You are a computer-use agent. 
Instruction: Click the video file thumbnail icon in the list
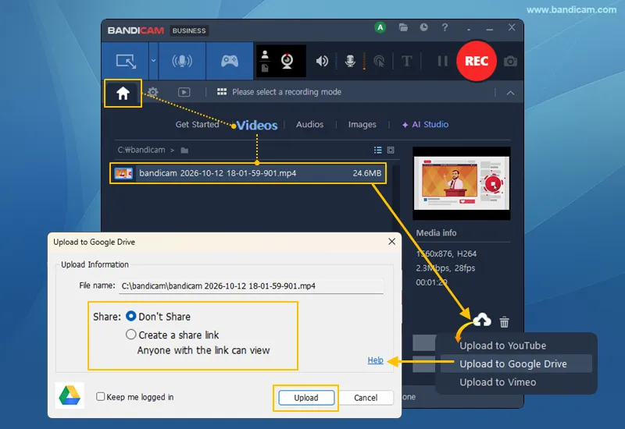pos(123,173)
